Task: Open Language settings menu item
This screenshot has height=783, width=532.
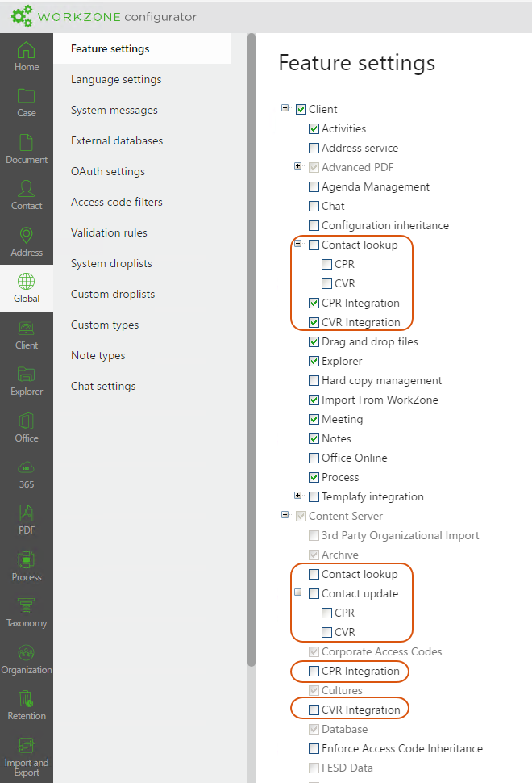Action: pos(116,79)
